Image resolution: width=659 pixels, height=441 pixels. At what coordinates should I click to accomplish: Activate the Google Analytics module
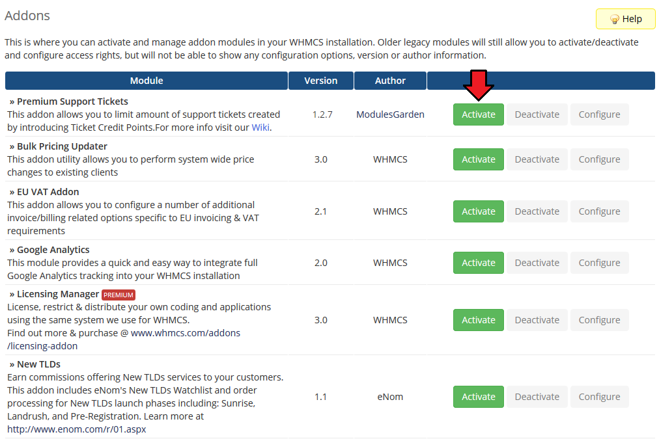click(x=478, y=263)
